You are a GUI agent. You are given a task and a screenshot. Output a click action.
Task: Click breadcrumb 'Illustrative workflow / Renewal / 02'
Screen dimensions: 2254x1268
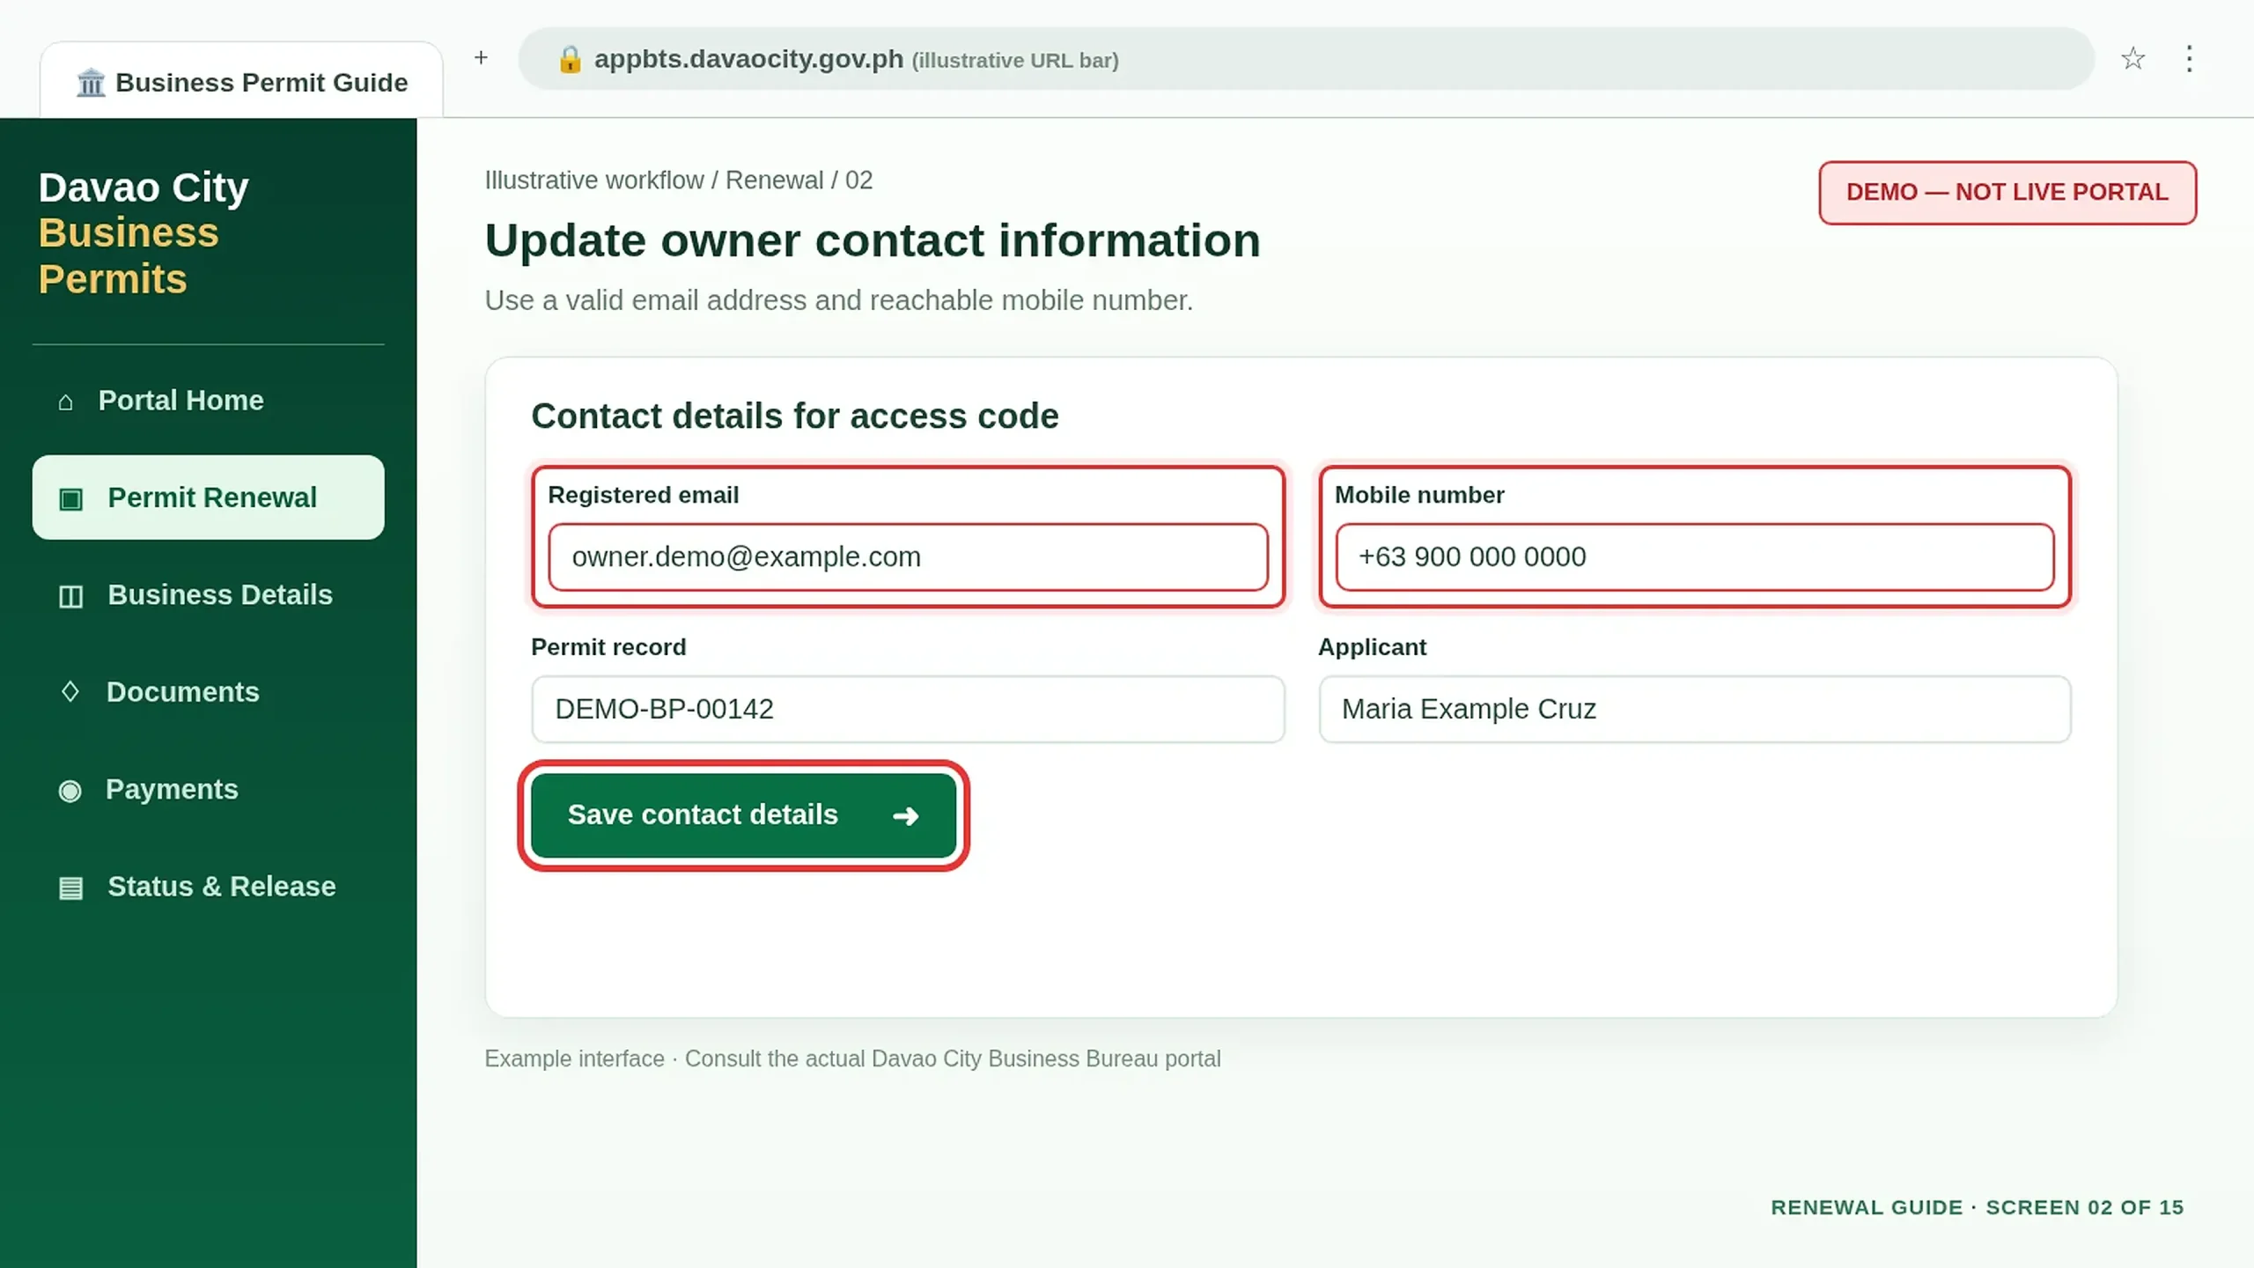click(x=678, y=181)
